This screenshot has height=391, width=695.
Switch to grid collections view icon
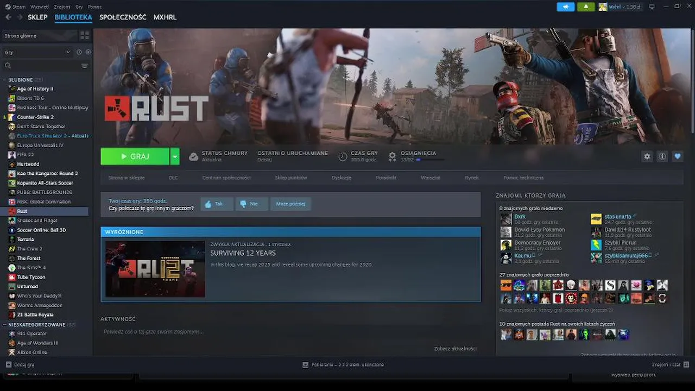pos(85,35)
